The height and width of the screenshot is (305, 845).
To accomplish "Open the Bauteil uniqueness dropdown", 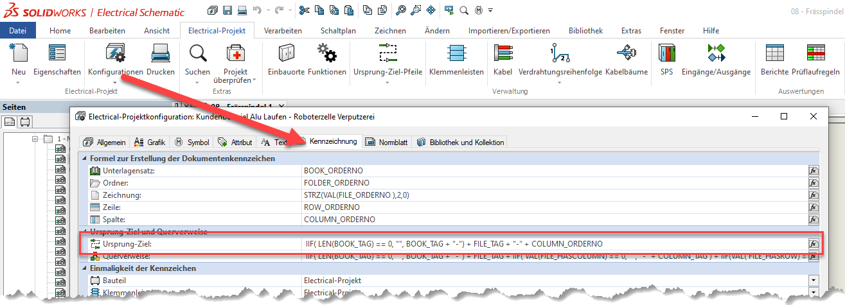I will 813,281.
